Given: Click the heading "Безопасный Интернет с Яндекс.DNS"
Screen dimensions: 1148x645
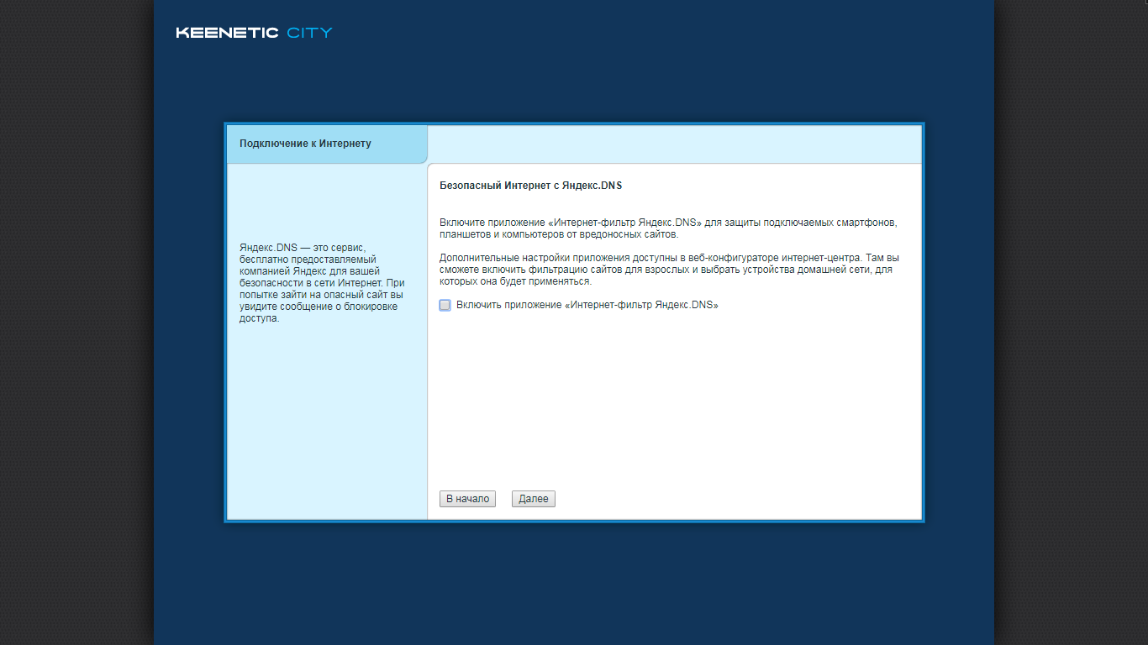Looking at the screenshot, I should pos(531,186).
